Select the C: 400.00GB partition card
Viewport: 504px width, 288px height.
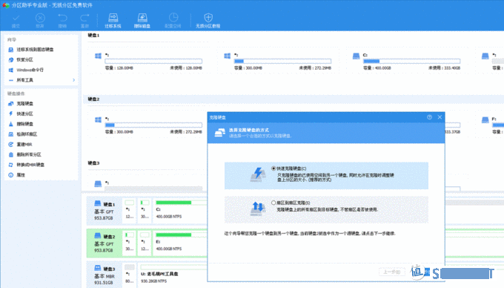point(407,61)
